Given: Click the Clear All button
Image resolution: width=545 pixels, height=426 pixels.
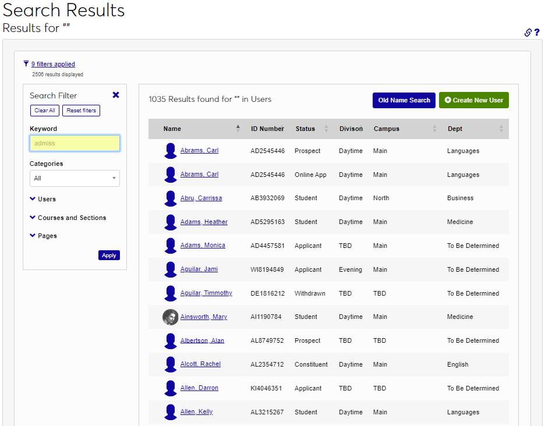Looking at the screenshot, I should (x=44, y=110).
